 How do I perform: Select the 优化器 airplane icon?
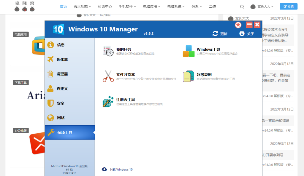pyautogui.click(x=50, y=59)
